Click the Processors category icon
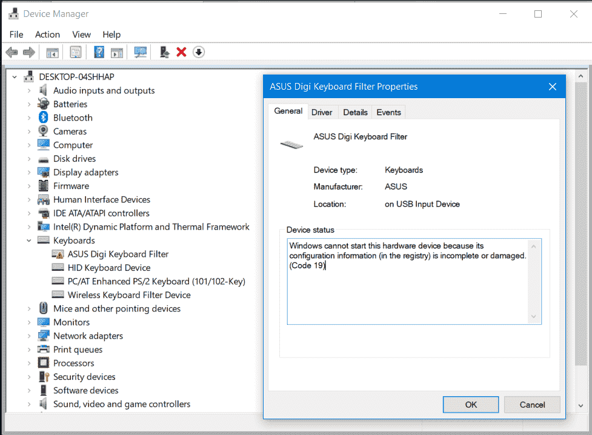Image resolution: width=592 pixels, height=435 pixels. click(x=44, y=363)
